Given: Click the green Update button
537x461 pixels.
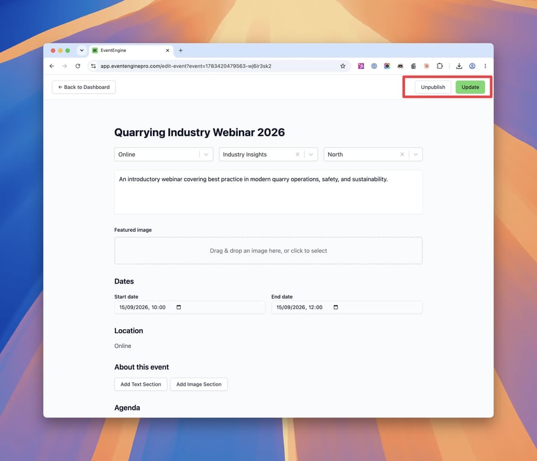Looking at the screenshot, I should point(470,87).
